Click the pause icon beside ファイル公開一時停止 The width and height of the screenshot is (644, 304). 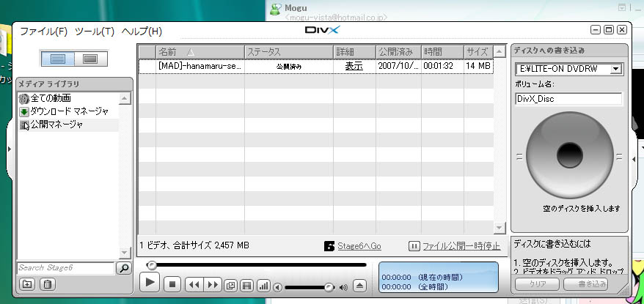(414, 246)
